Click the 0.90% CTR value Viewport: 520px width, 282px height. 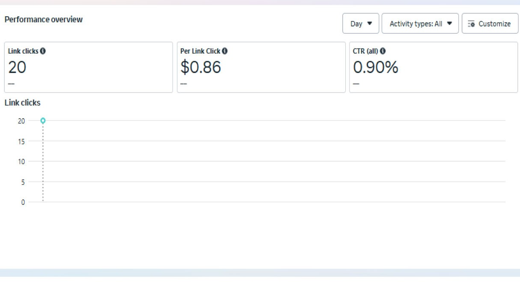click(375, 67)
